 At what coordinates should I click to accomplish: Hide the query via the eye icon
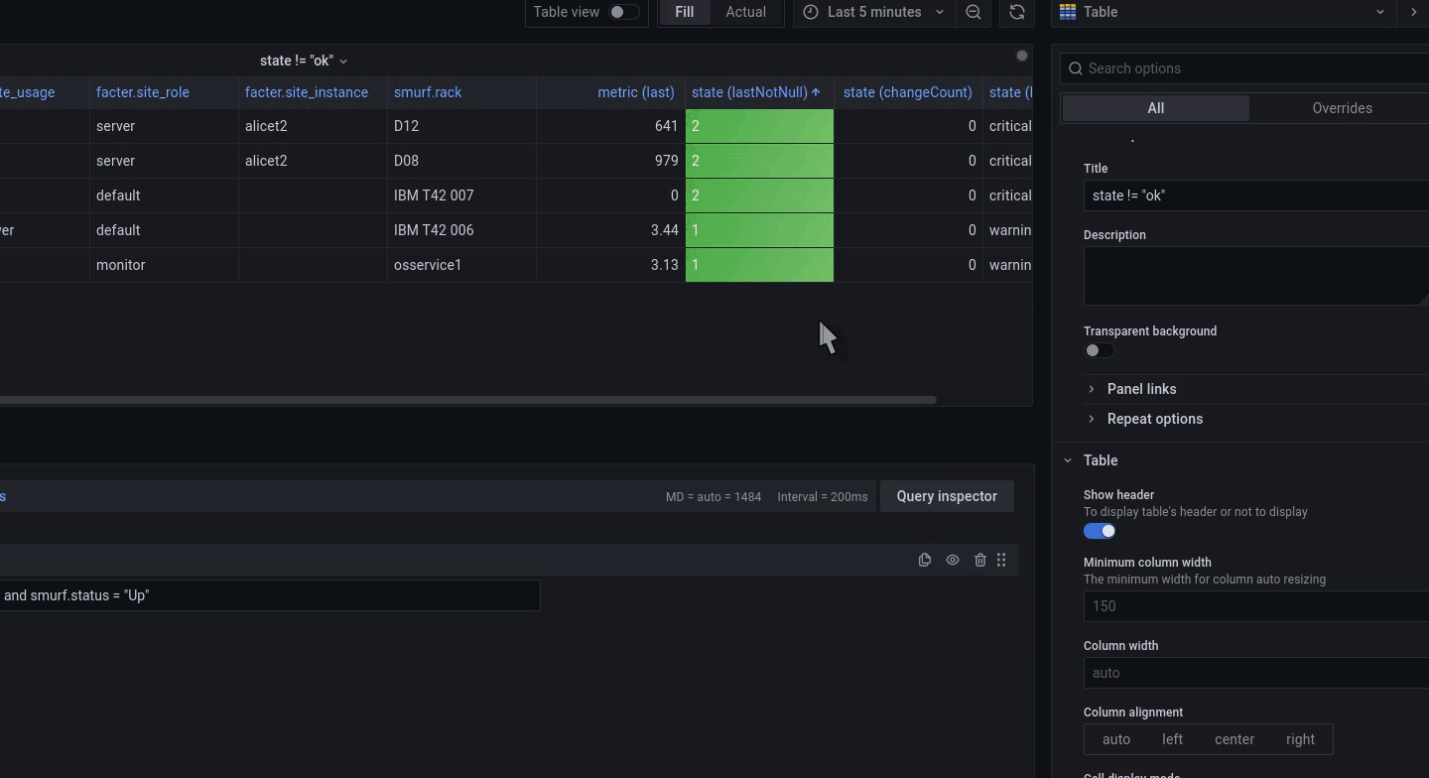[x=952, y=560]
